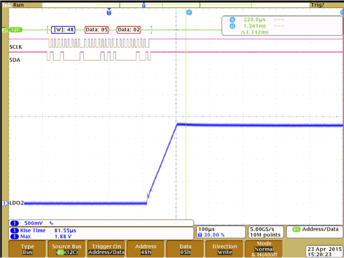Open the Type Bus menu button

[27, 249]
